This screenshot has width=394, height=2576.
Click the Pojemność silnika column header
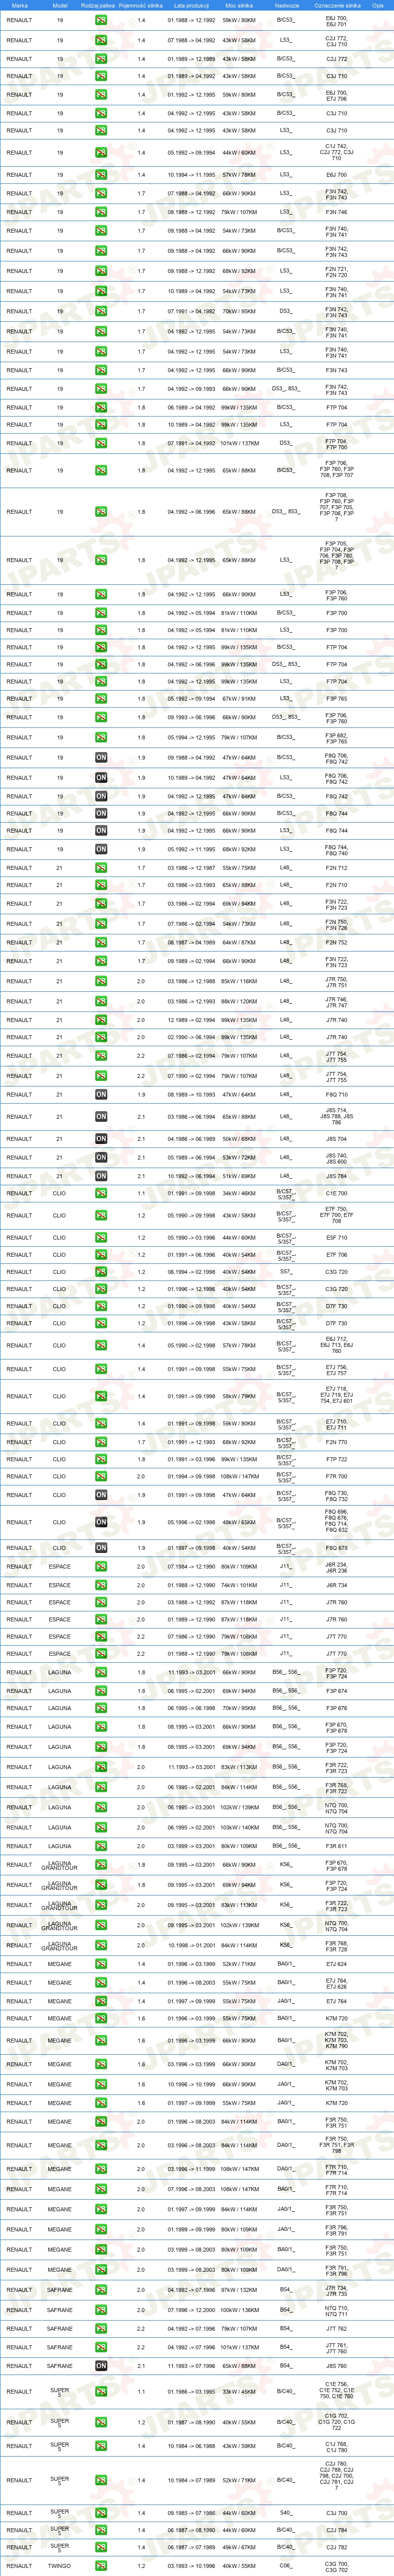[x=141, y=5]
